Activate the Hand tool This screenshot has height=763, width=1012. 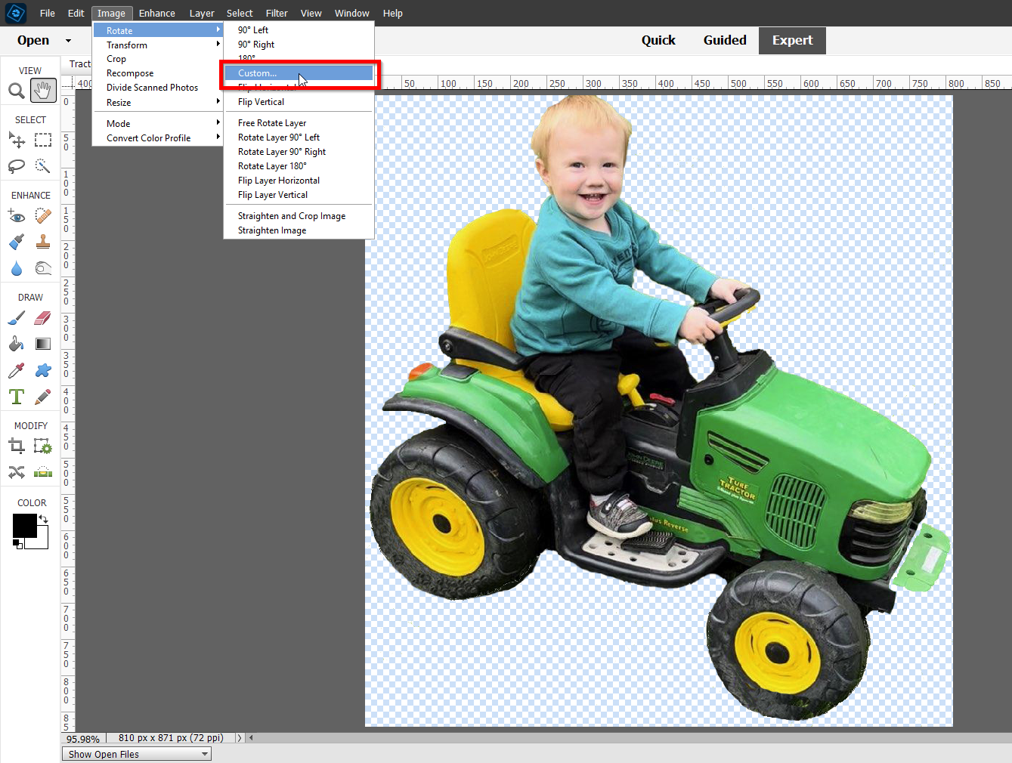pos(43,91)
